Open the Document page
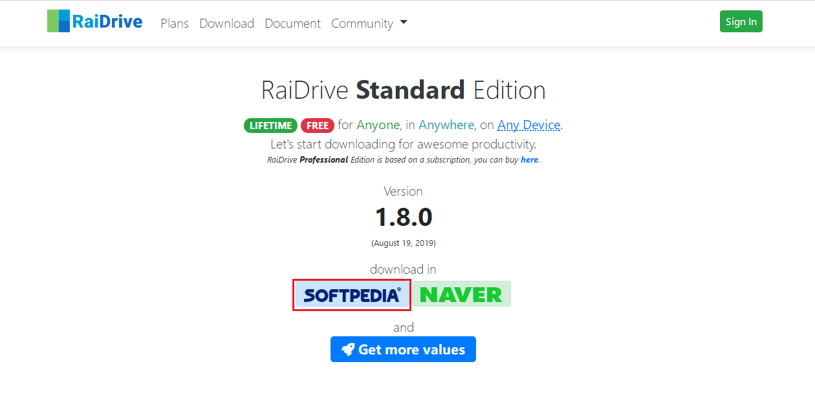815x395 pixels. tap(292, 23)
